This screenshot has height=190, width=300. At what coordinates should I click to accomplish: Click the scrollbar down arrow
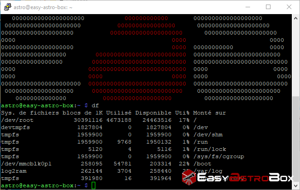tap(295, 185)
